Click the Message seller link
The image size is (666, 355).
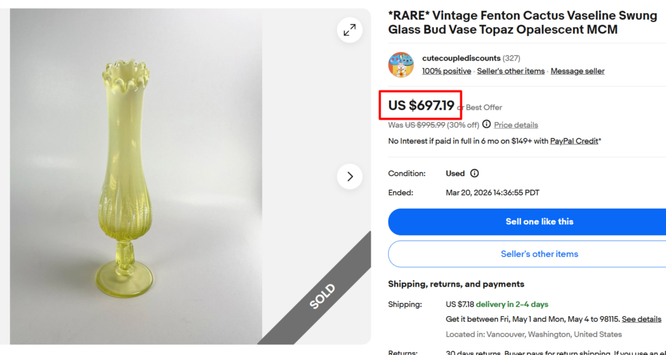pos(578,71)
